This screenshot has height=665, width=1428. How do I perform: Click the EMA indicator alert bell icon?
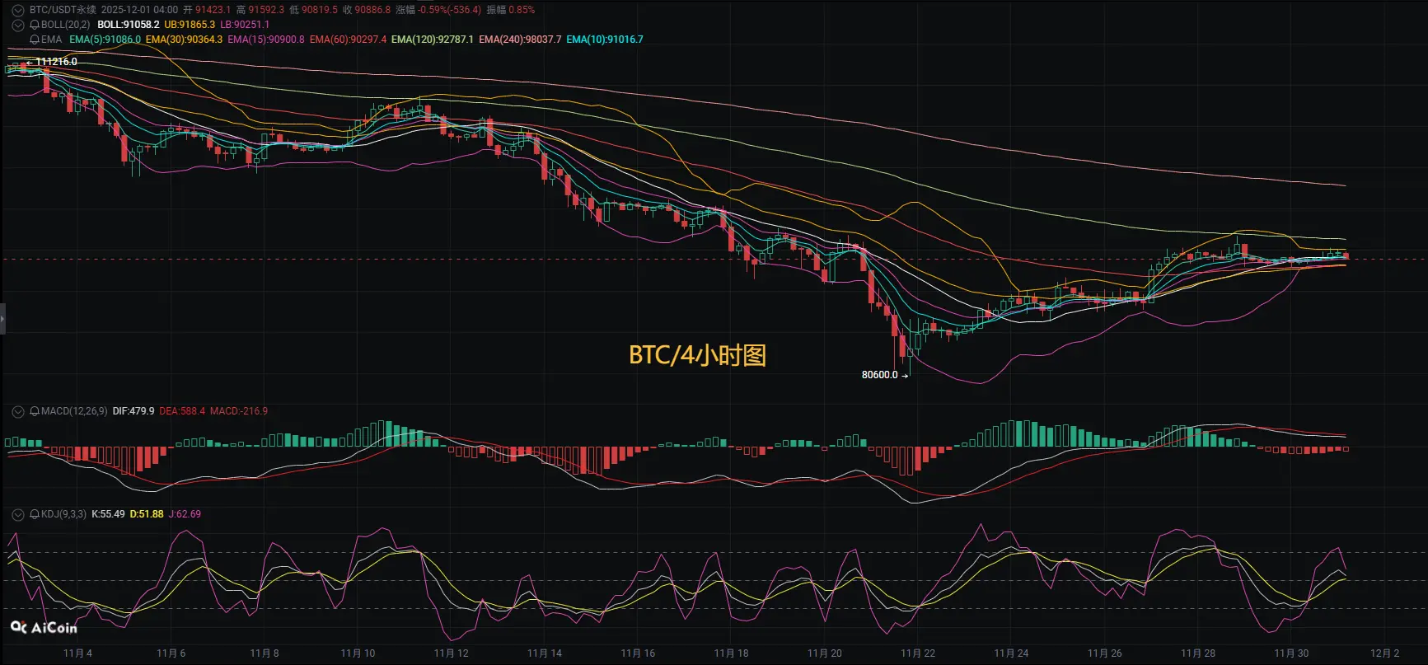[35, 40]
